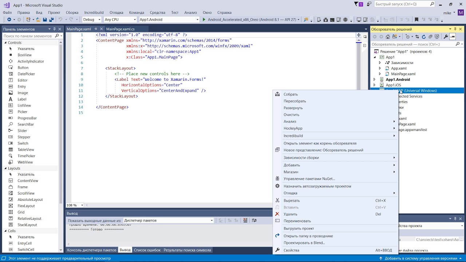The image size is (466, 262).
Task: Click the search magnifier in the Toolbox panel
Action: coord(57,36)
